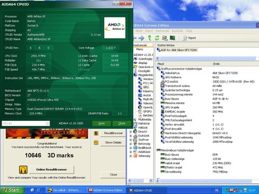Refresh with the green circular arrows icon
The image size is (259, 194).
[157, 38]
